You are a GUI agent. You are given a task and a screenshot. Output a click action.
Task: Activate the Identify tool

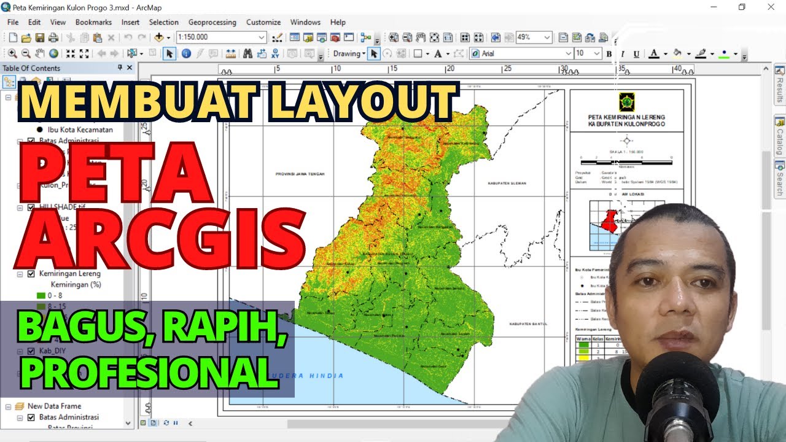pyautogui.click(x=186, y=53)
